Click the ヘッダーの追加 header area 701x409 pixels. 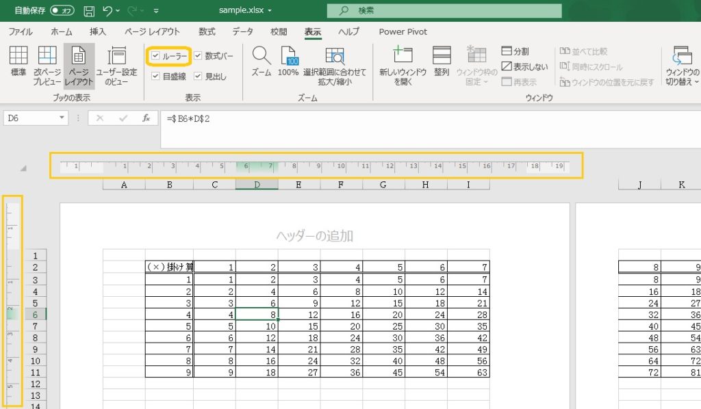314,236
